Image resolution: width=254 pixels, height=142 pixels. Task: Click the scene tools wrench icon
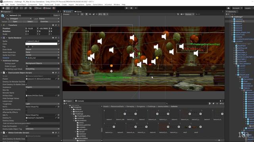click(x=178, y=14)
